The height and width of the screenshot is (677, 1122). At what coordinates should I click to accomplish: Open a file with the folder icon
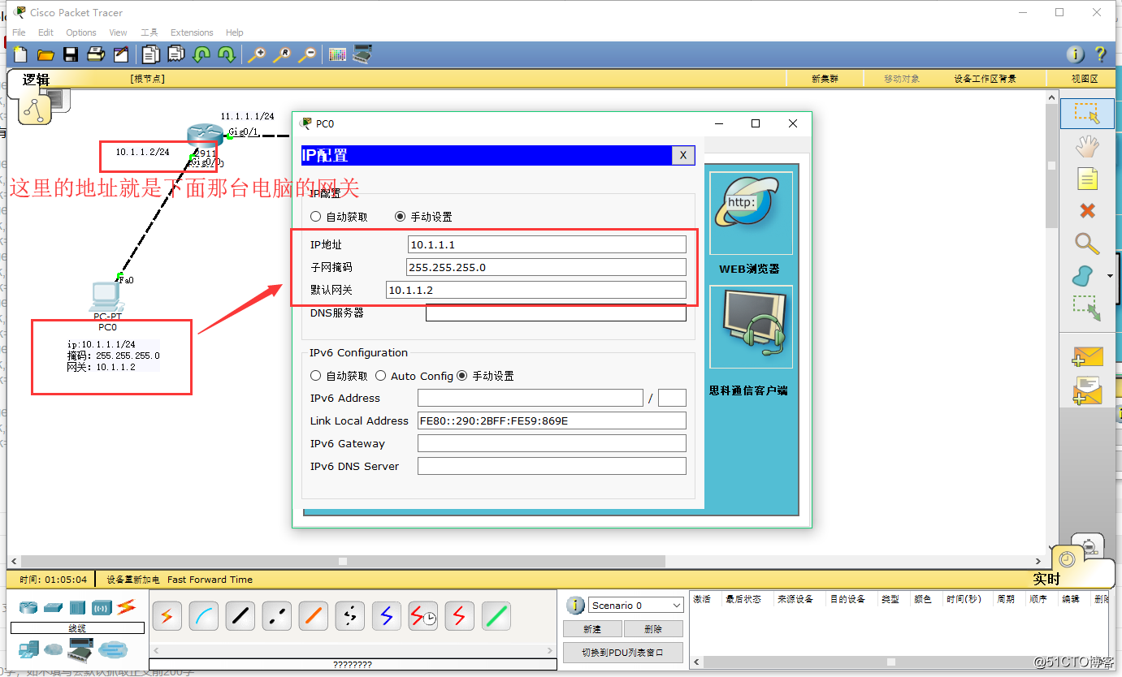45,54
